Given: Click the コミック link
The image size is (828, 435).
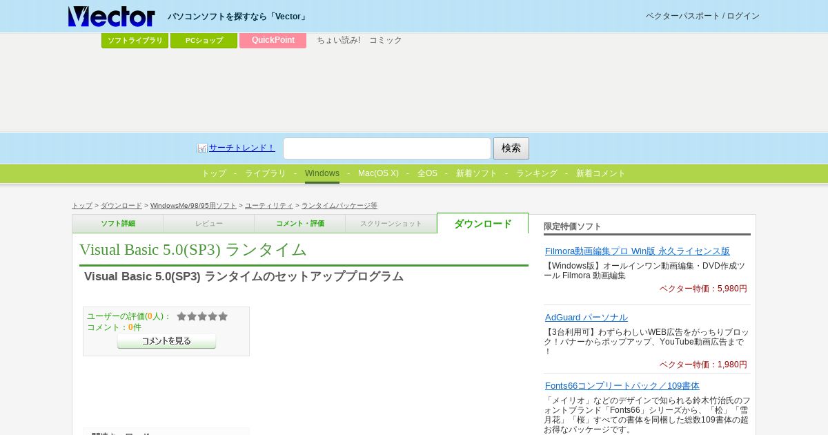Looking at the screenshot, I should 386,40.
